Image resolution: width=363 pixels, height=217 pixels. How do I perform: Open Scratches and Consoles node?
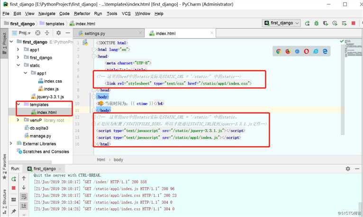click(x=46, y=151)
